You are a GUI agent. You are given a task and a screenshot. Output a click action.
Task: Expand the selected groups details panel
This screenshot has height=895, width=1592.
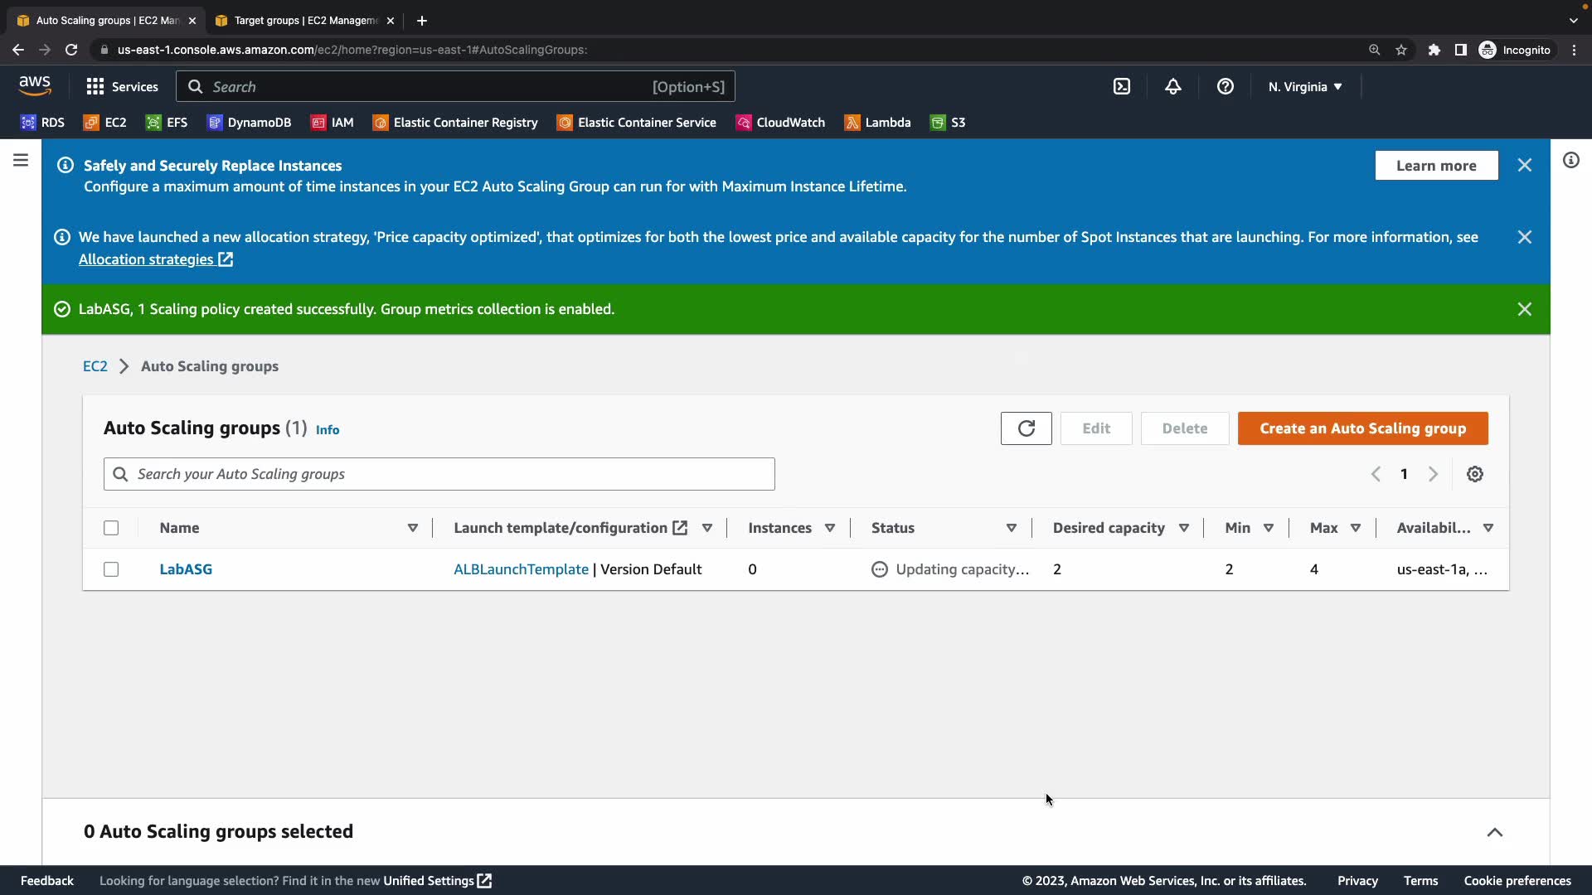pyautogui.click(x=1494, y=832)
